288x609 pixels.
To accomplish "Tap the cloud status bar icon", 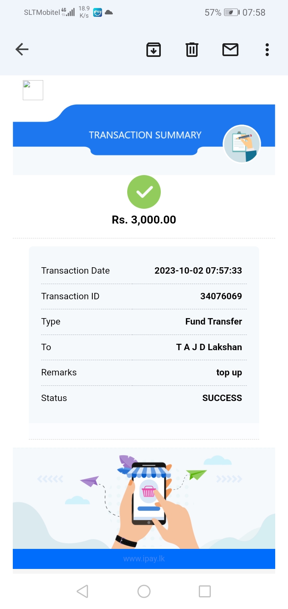I will click(x=109, y=12).
